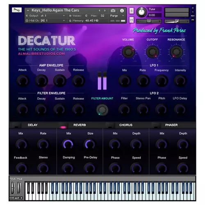Click the octave decrease arrow
This screenshot has height=205, width=205.
(x=10, y=198)
